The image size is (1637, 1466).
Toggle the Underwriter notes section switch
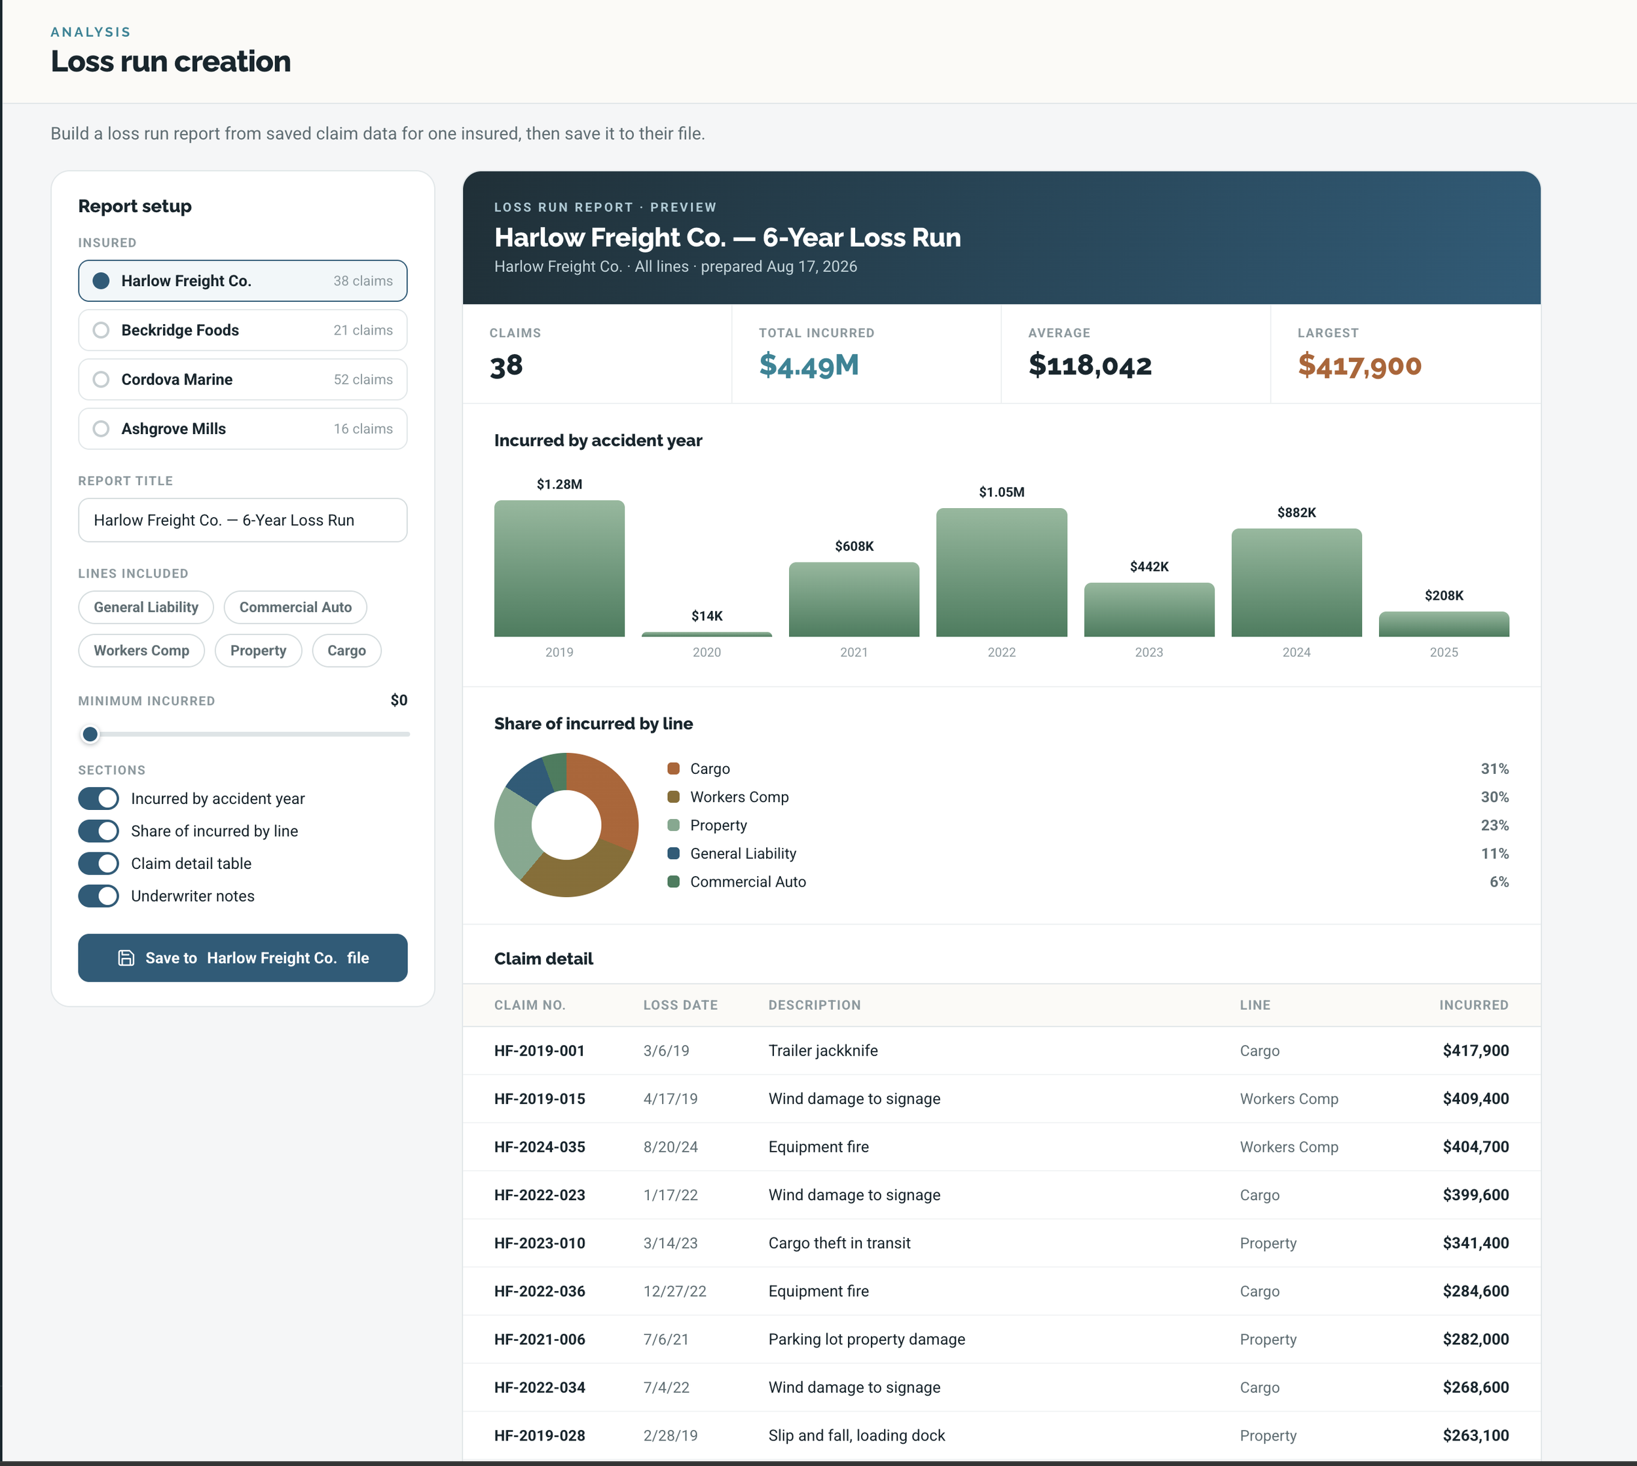point(98,896)
